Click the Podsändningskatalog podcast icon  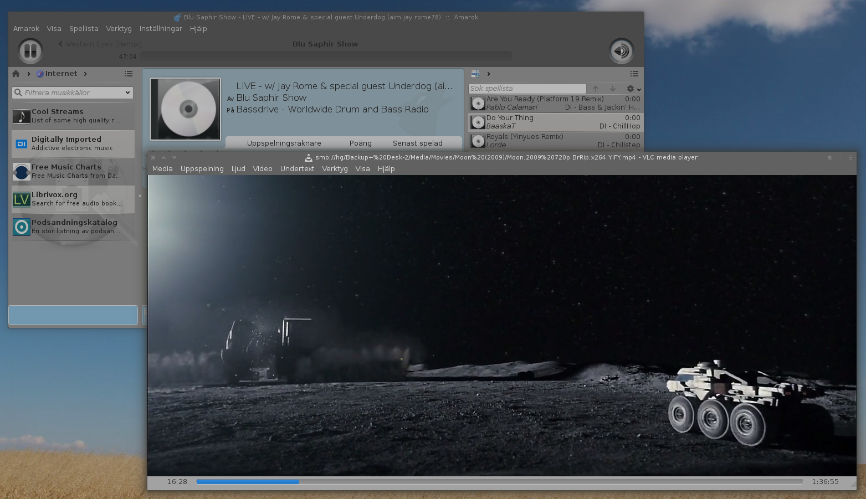(x=22, y=227)
